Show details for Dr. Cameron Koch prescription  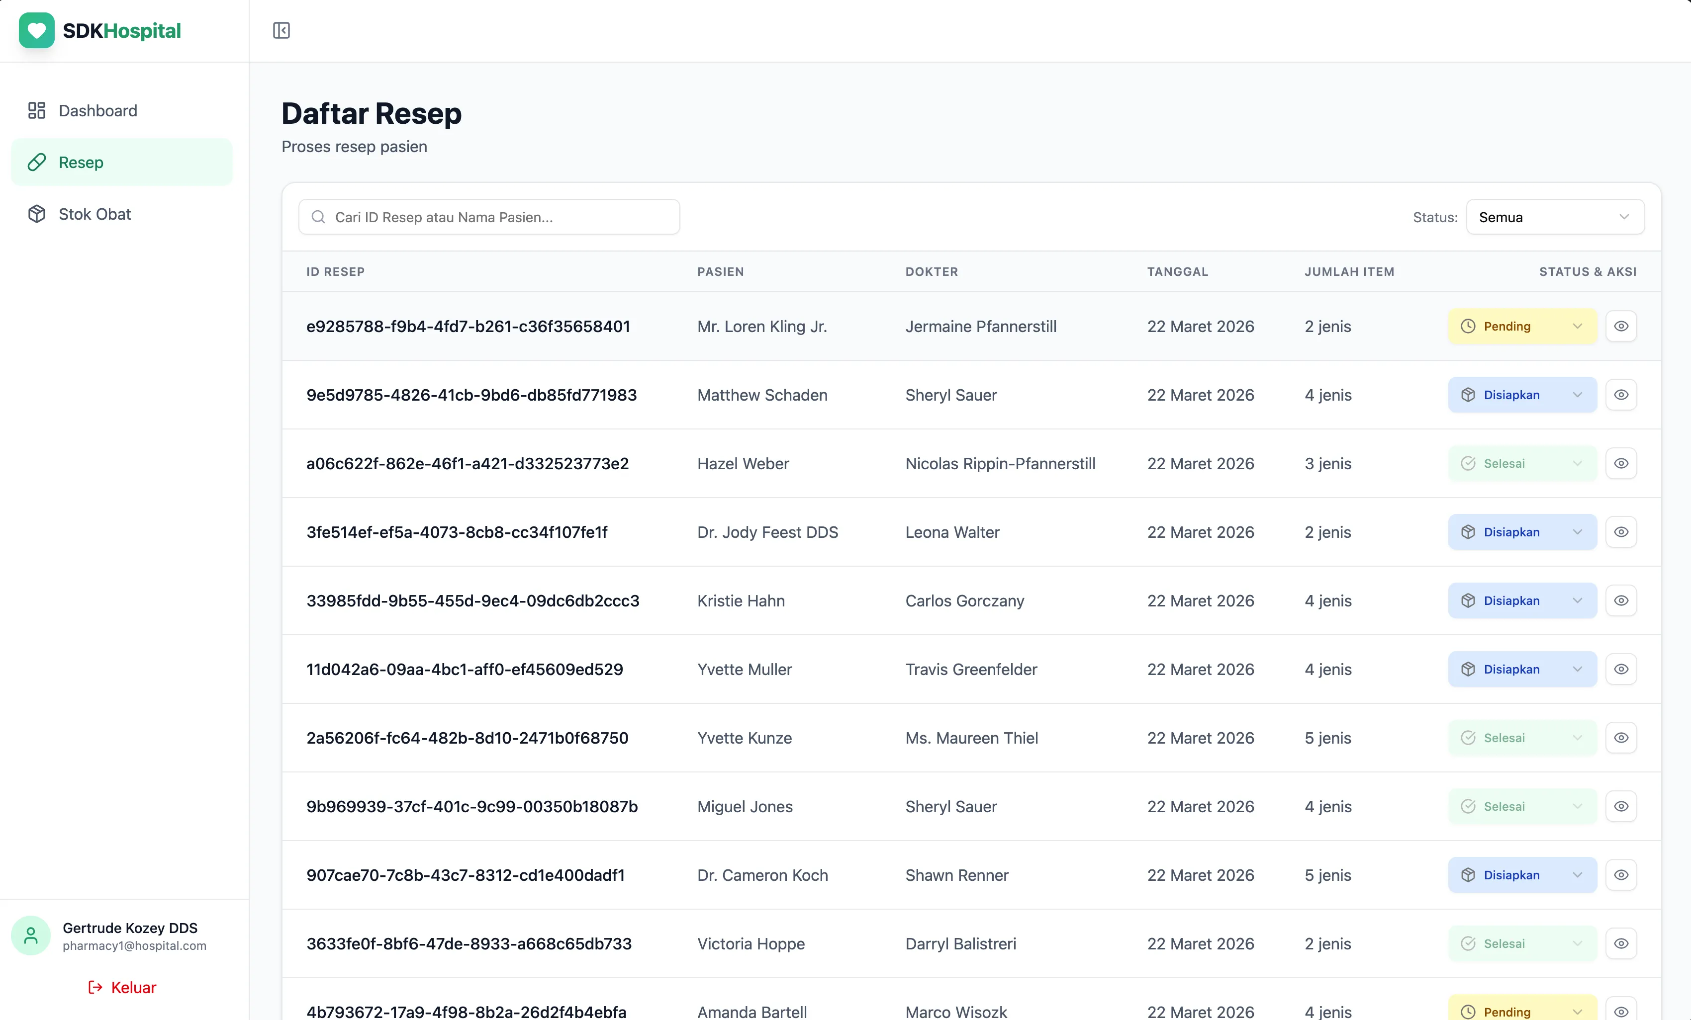[1621, 875]
